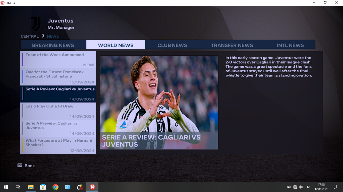Click the Mr. Manager name label
This screenshot has height=192, width=343.
coord(61,27)
